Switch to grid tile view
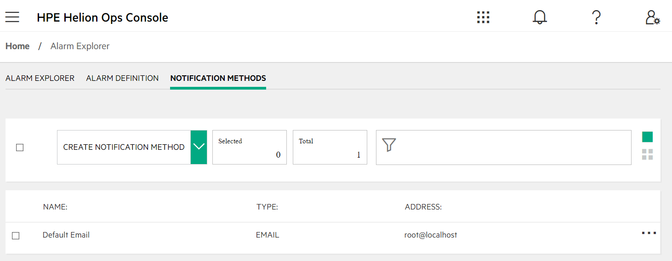The image size is (672, 261). [647, 154]
